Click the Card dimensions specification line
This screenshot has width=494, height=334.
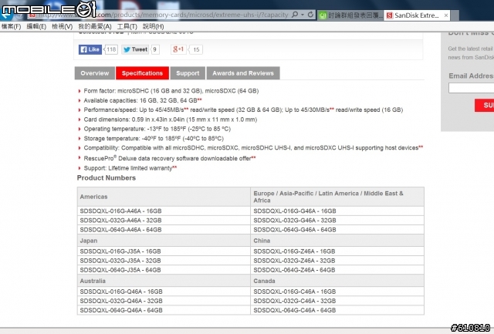(170, 120)
